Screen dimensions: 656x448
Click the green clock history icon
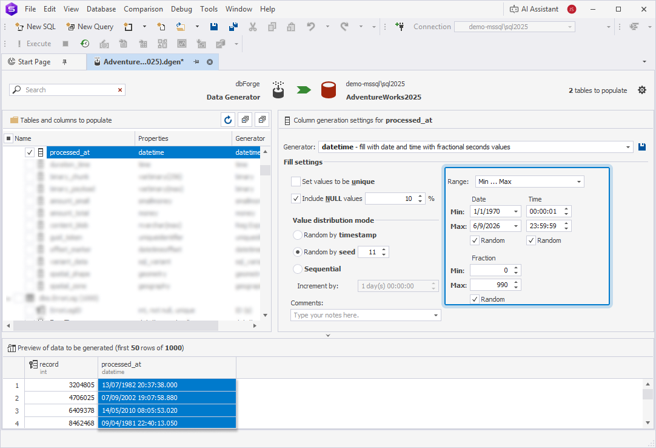85,44
